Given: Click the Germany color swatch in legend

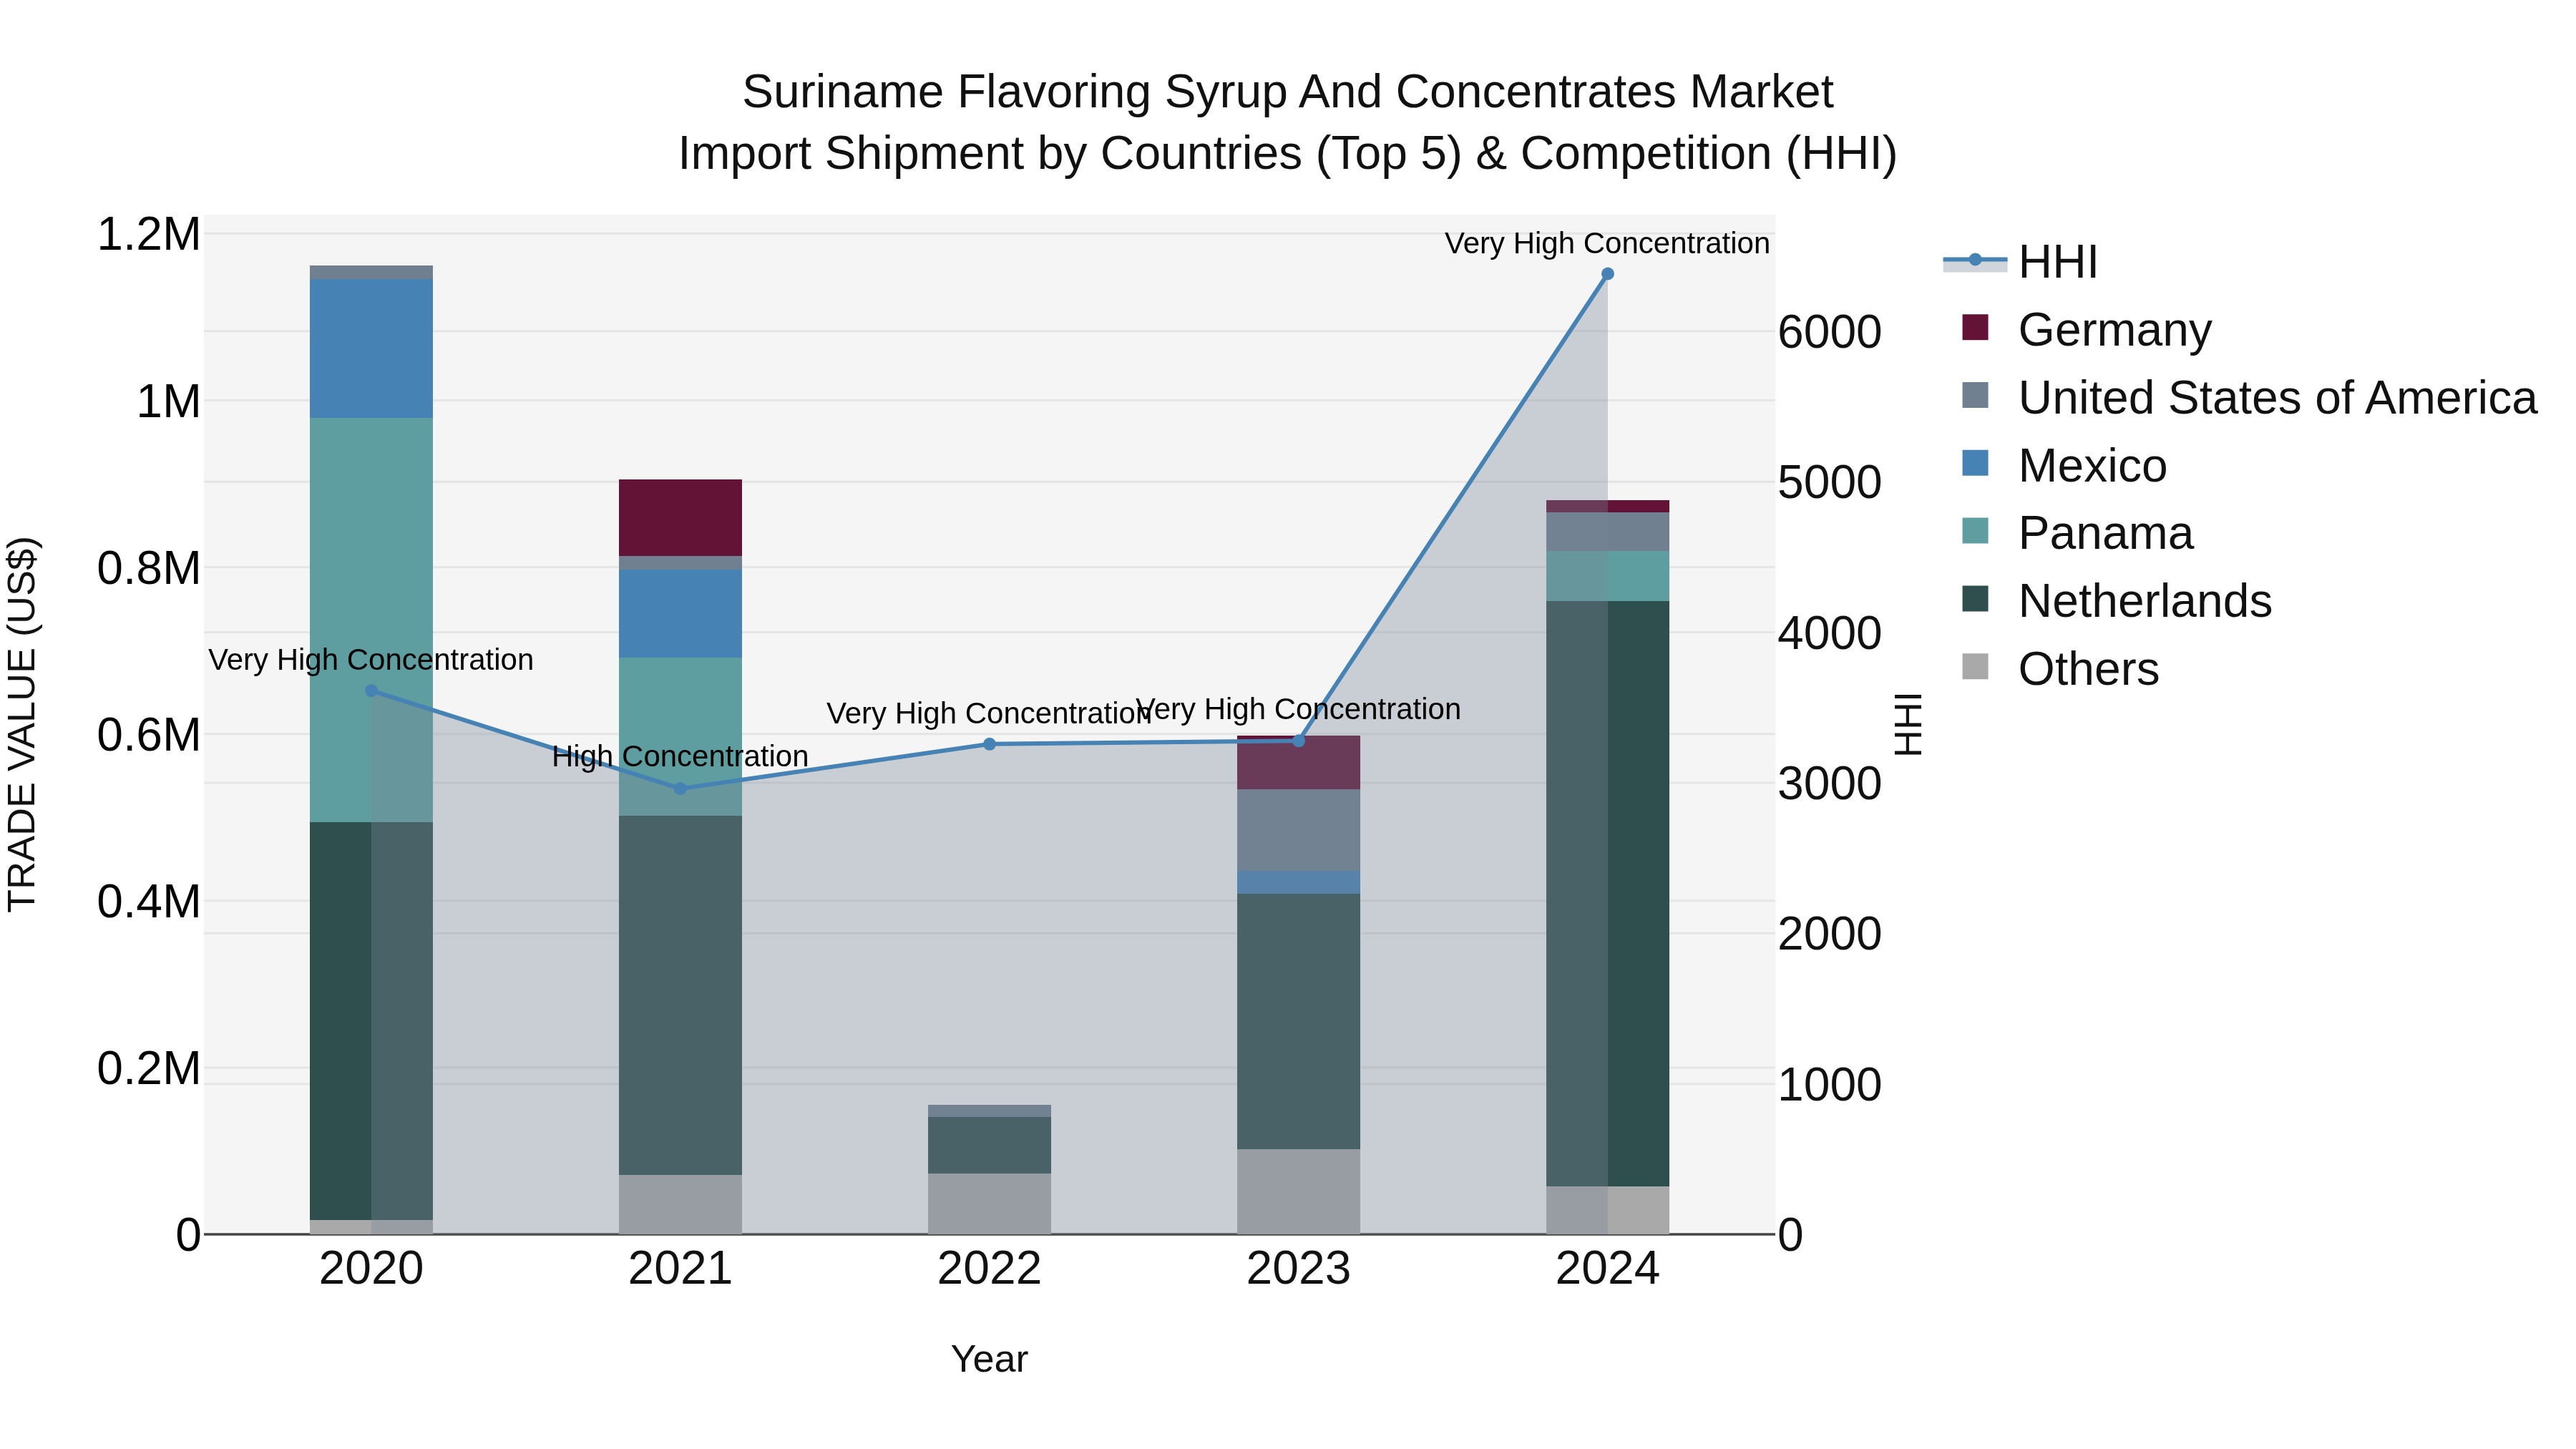Looking at the screenshot, I should click(1975, 327).
